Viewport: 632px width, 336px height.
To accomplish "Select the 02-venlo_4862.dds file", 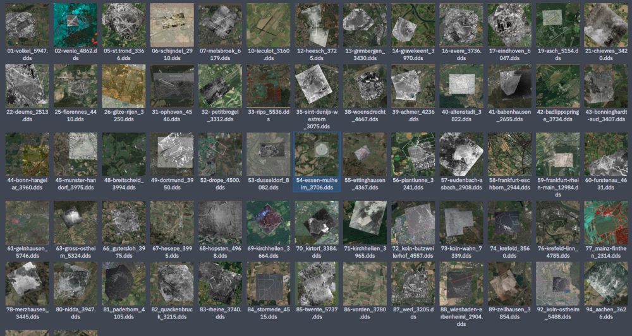I will (75, 25).
